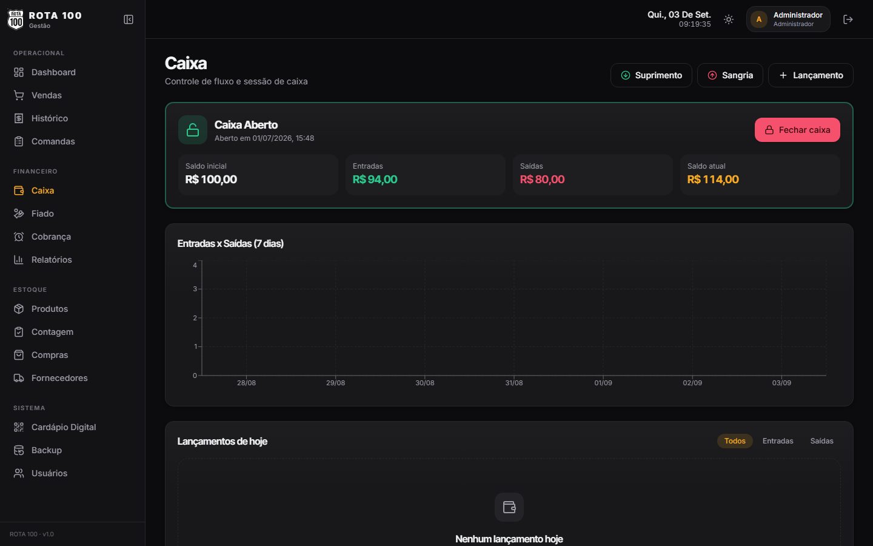This screenshot has width=873, height=546.
Task: Collapse the sidebar panel
Action: click(129, 19)
